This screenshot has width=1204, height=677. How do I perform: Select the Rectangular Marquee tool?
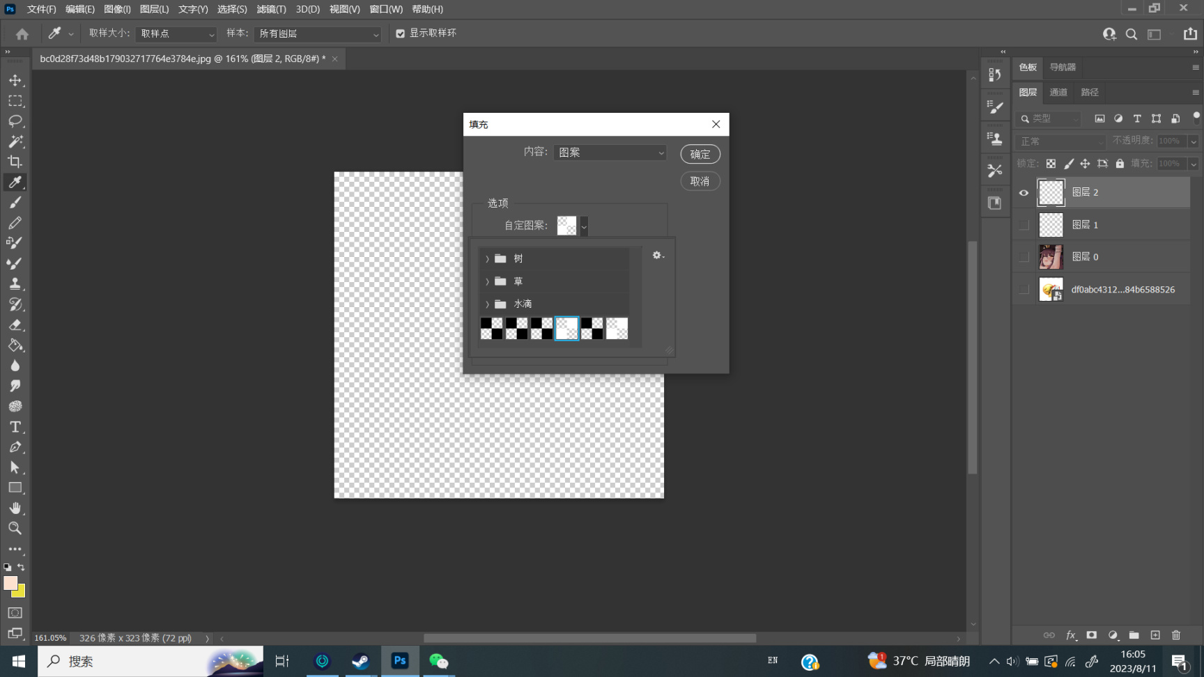(x=15, y=101)
